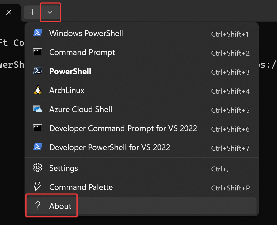Launch Command Palette menu item

coord(141,187)
